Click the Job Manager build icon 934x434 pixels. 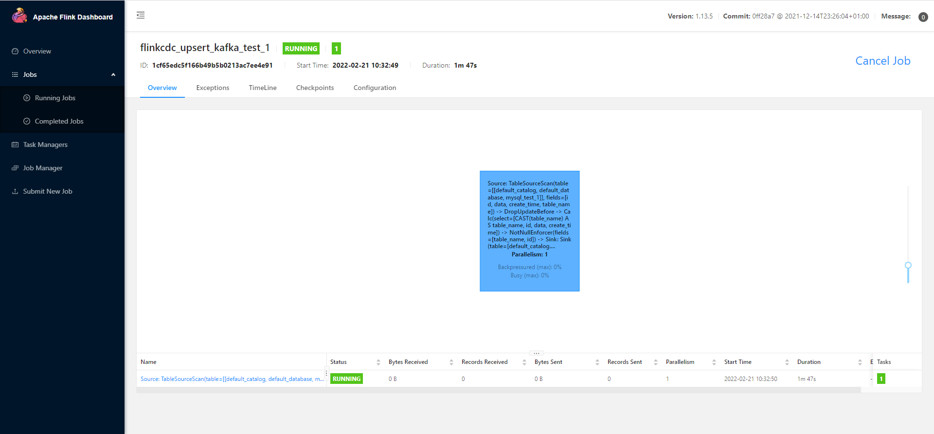(15, 168)
